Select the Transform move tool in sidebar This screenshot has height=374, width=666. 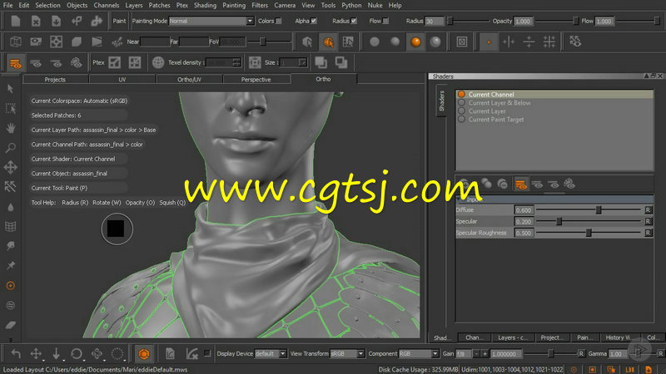[11, 167]
